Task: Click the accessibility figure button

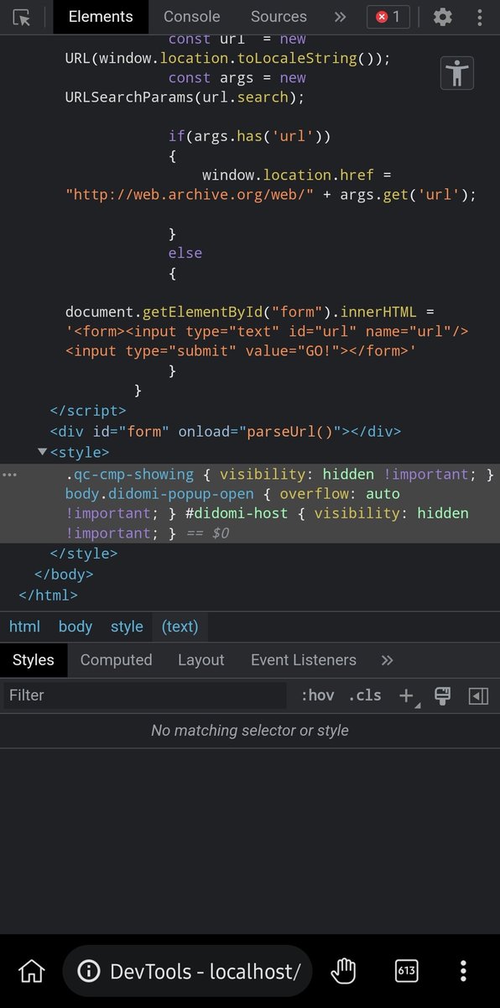Action: coord(457,73)
